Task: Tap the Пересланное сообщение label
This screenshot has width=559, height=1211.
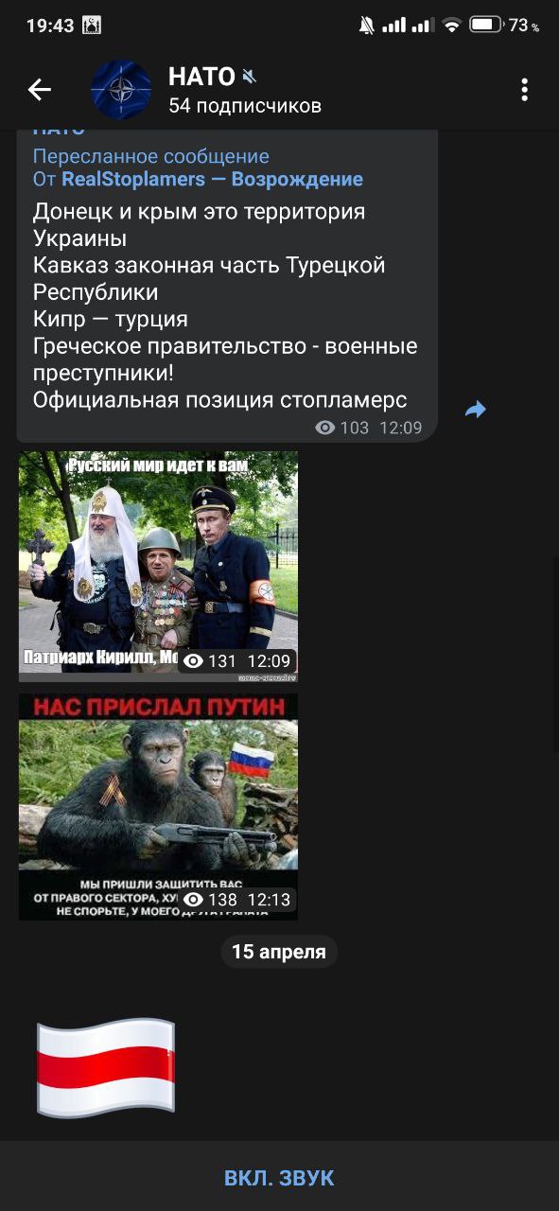Action: tap(151, 156)
